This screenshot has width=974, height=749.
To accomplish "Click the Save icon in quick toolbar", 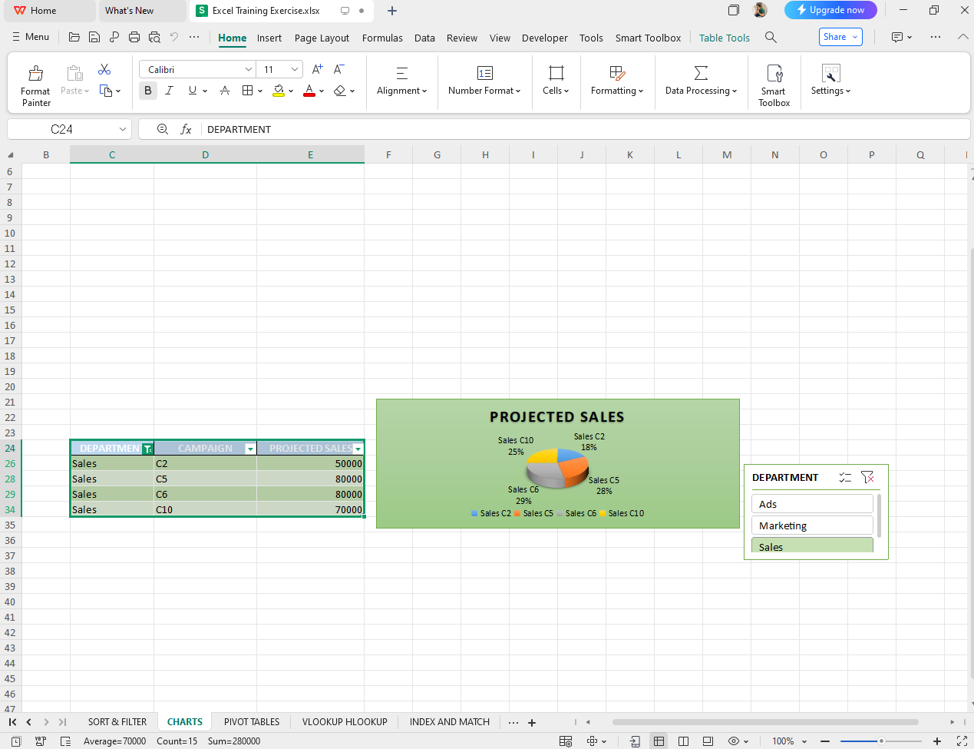I will click(x=94, y=37).
